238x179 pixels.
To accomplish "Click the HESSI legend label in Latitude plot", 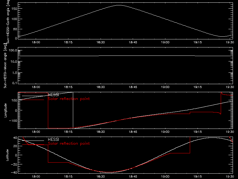I will (53, 139).
